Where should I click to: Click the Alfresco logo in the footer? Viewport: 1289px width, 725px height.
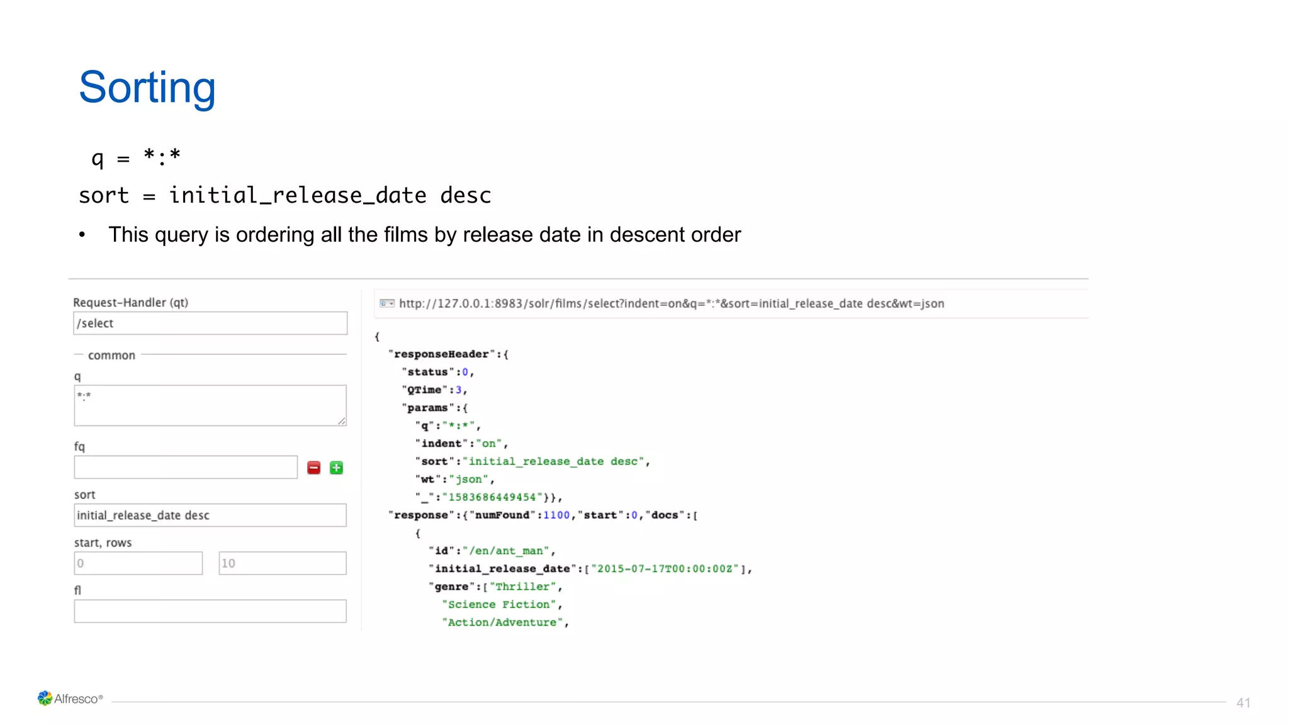(70, 699)
